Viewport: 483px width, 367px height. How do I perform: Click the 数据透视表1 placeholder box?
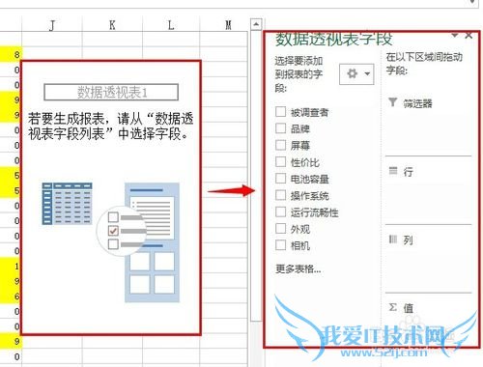[x=111, y=93]
